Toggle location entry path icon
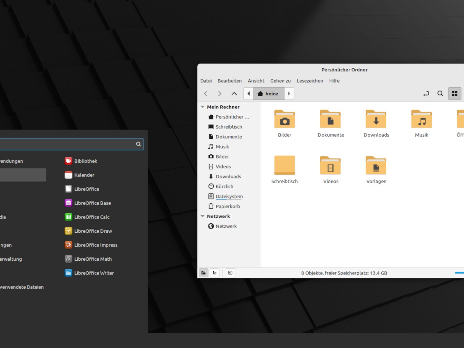The width and height of the screenshot is (464, 348). [x=426, y=94]
